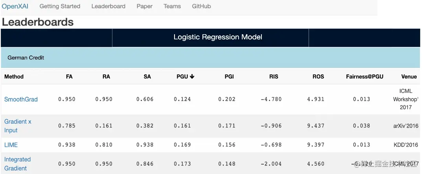This screenshot has height=174, width=423.
Task: Open the Gradient x Input link
Action: 18,126
